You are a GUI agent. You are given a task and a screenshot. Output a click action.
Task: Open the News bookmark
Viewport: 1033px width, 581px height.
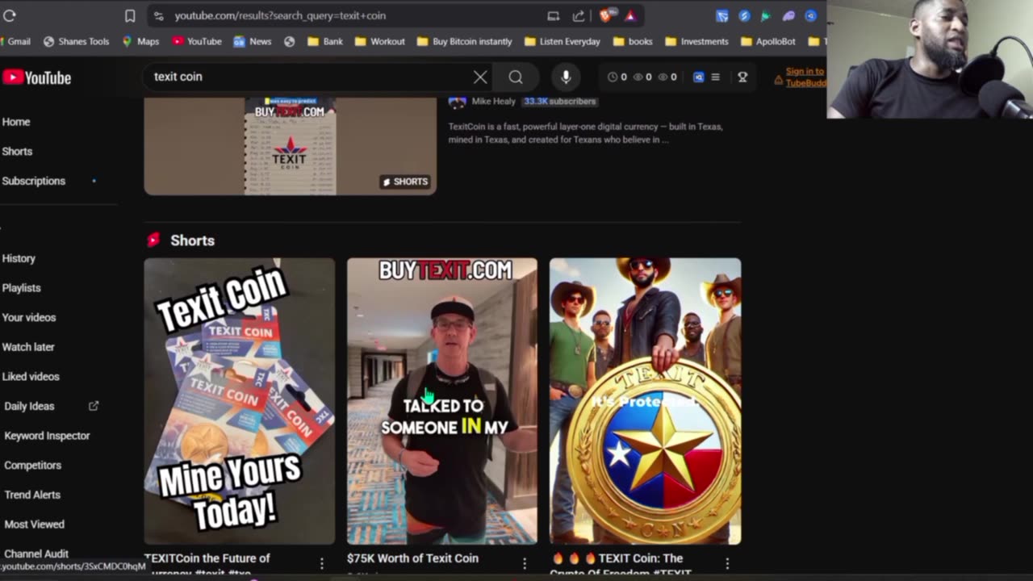[x=253, y=41]
